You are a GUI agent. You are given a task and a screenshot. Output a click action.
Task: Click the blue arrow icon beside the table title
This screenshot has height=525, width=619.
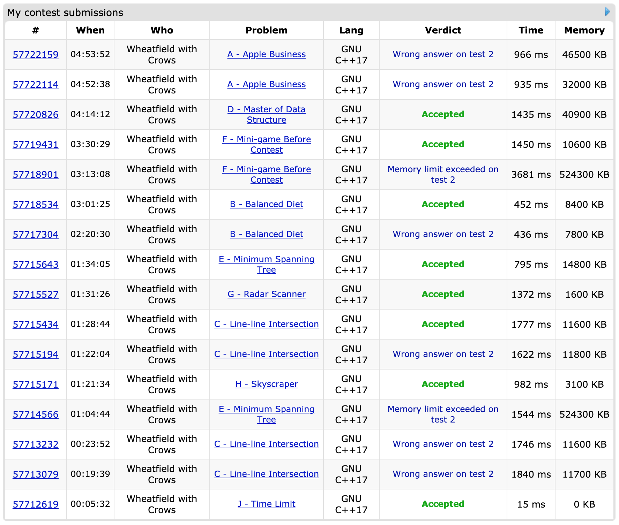tap(607, 12)
